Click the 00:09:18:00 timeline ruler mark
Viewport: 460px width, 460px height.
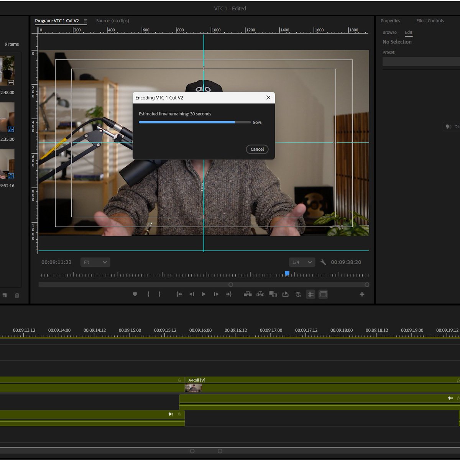point(342,330)
